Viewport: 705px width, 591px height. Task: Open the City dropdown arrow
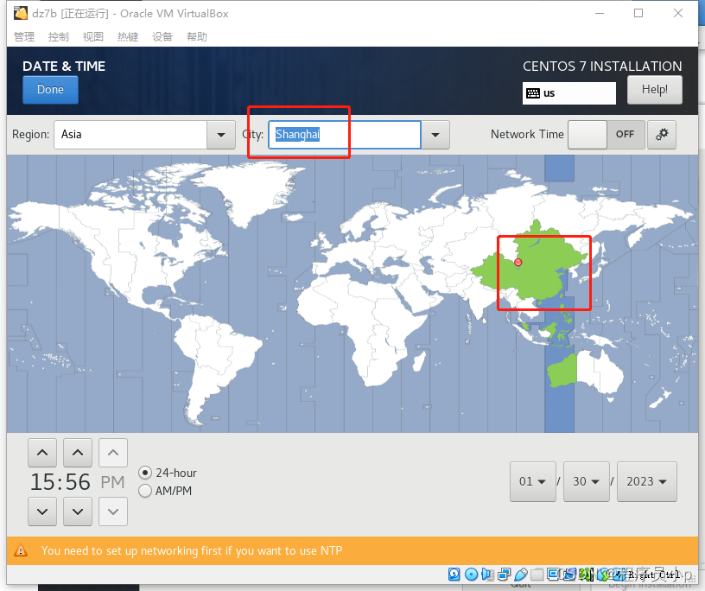pyautogui.click(x=435, y=135)
